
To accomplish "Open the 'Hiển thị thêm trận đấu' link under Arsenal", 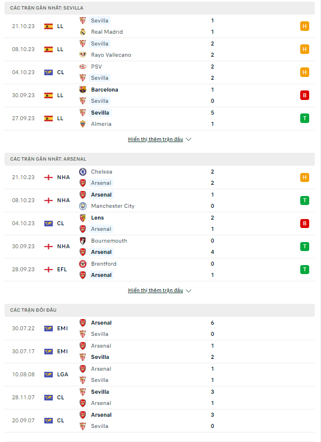I will [155, 290].
